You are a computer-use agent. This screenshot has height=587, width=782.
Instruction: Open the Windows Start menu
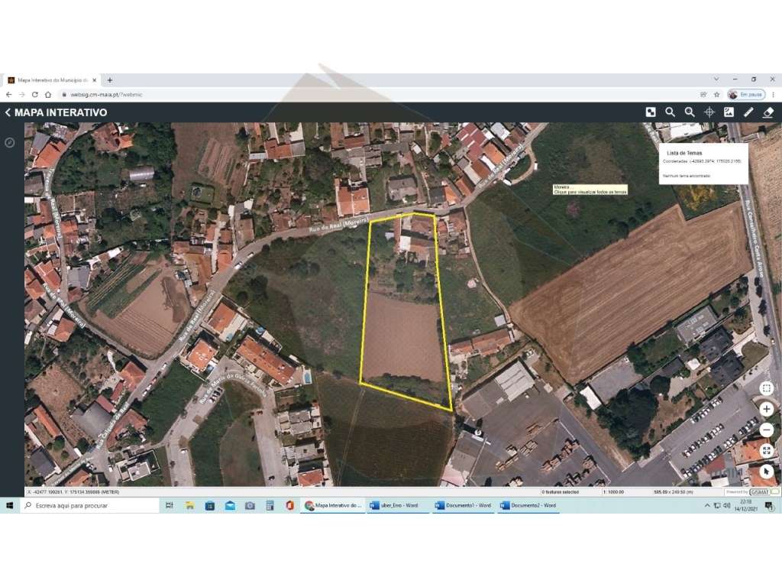(9, 506)
